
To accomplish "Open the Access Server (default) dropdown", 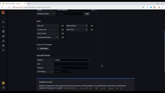I will coord(73,10).
